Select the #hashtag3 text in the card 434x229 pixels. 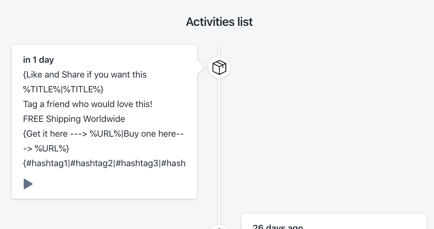(x=137, y=163)
